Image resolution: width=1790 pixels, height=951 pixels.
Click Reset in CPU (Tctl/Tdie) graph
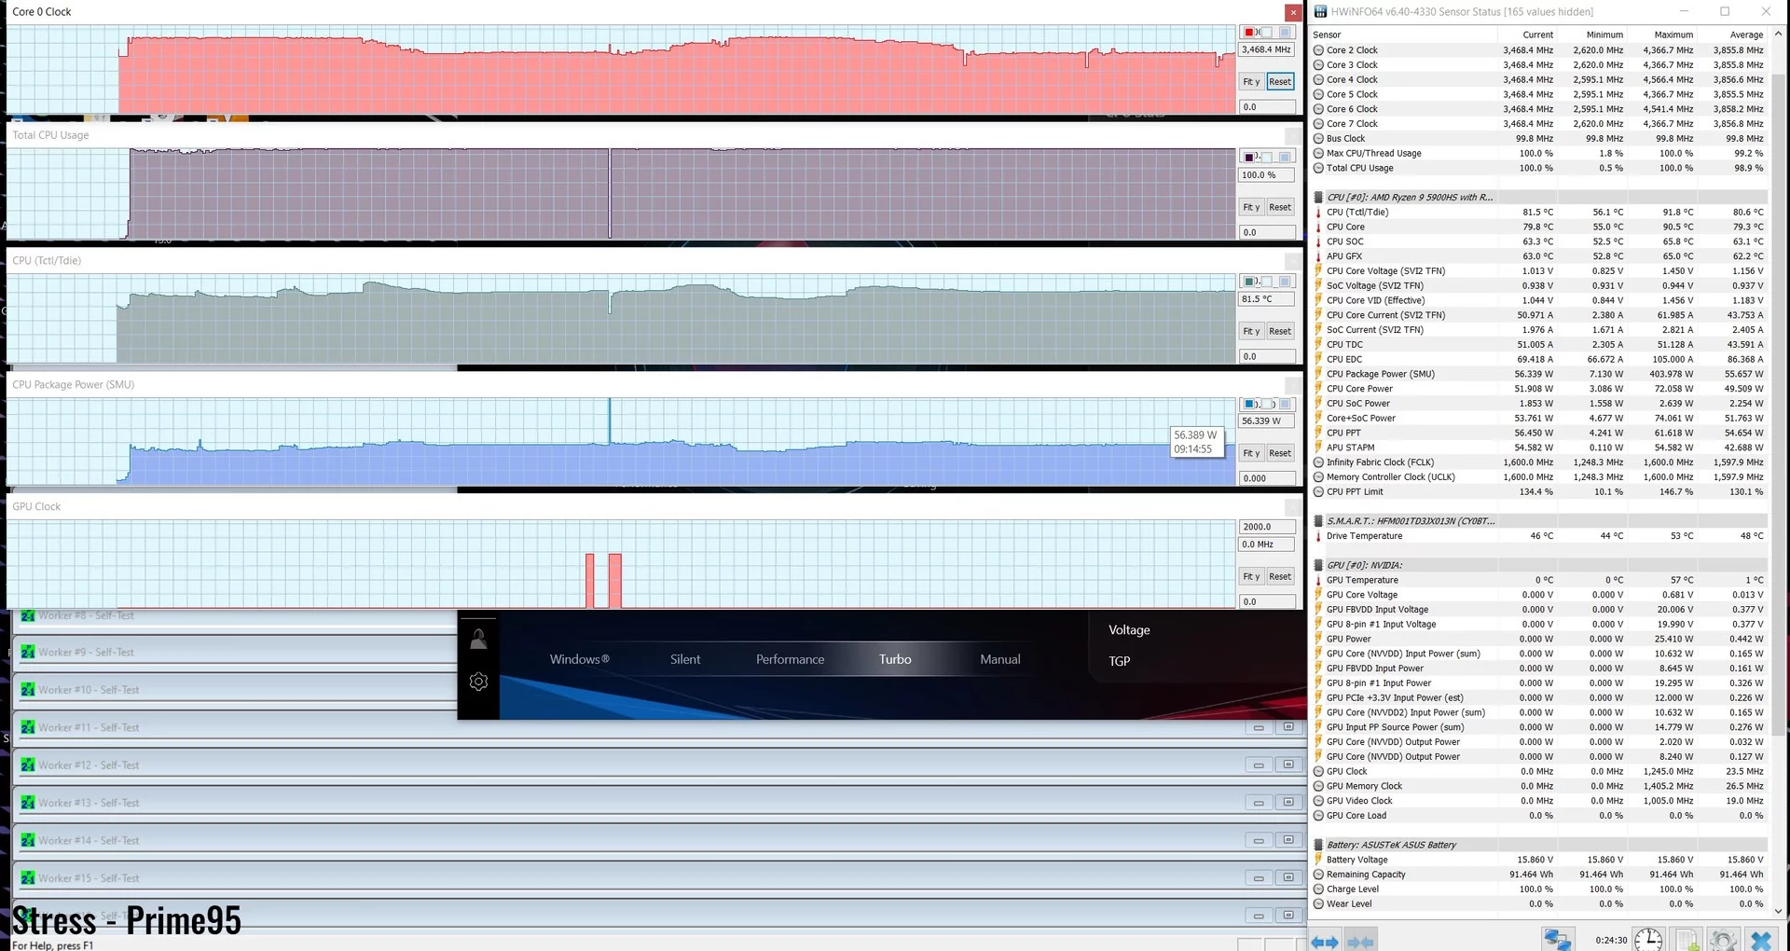[1280, 331]
